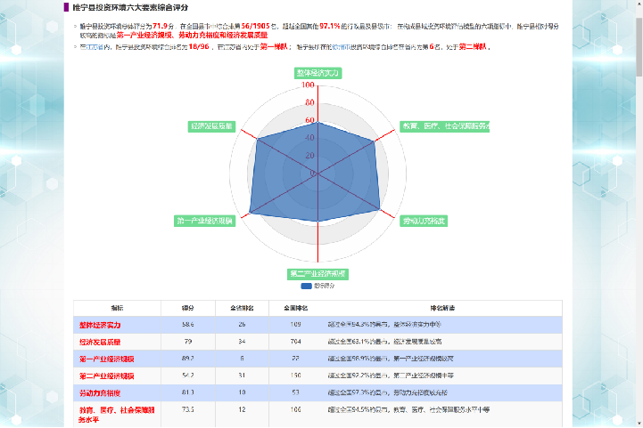Viewport: 643px width, 428px height.
Task: Click the 整体经济实力 radar axis label
Action: 317,73
